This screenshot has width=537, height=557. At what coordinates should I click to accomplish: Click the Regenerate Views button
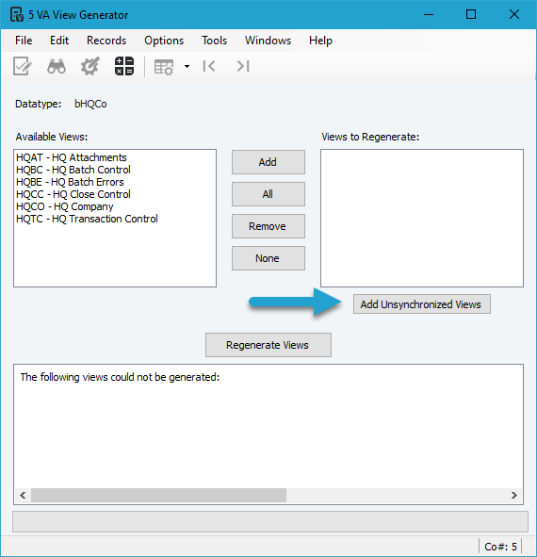point(268,345)
